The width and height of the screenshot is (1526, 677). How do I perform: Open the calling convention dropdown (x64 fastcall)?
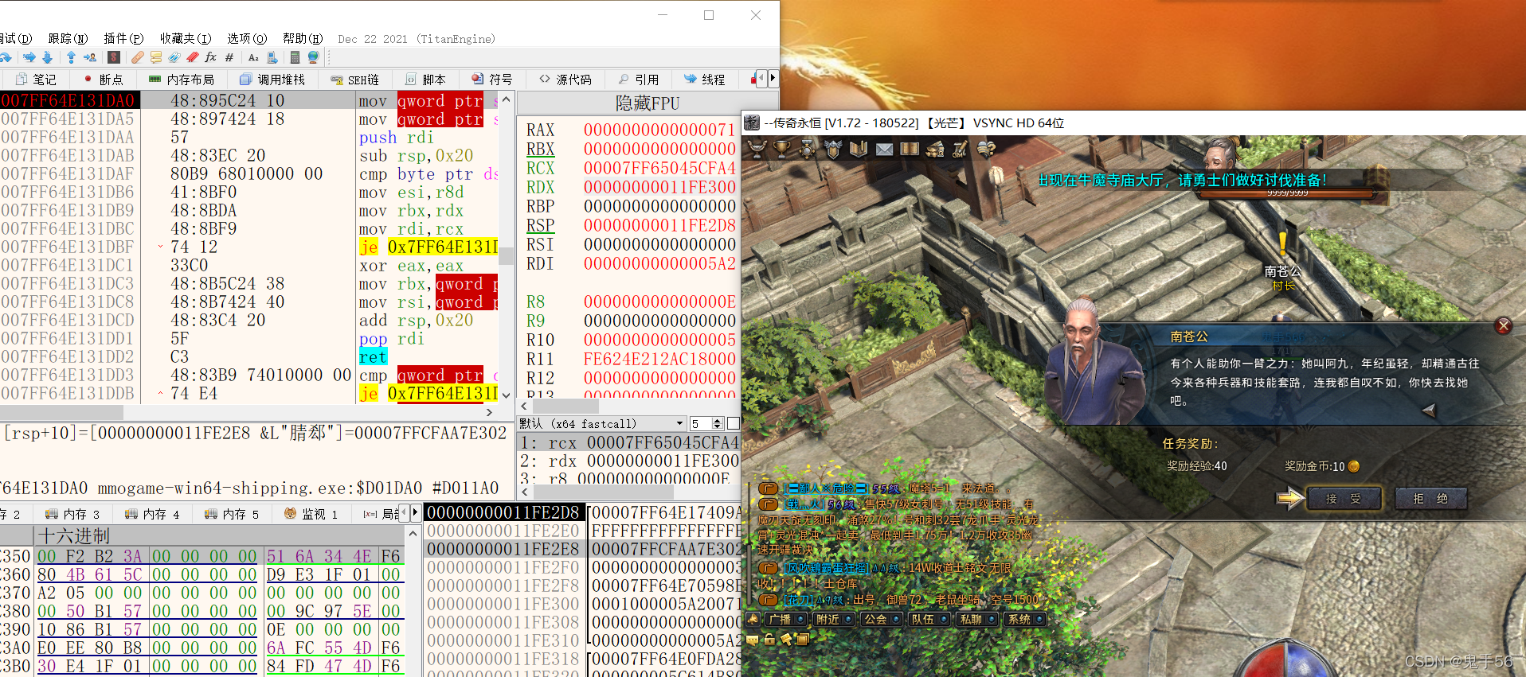(x=602, y=423)
